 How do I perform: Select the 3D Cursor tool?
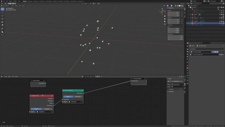(2, 12)
